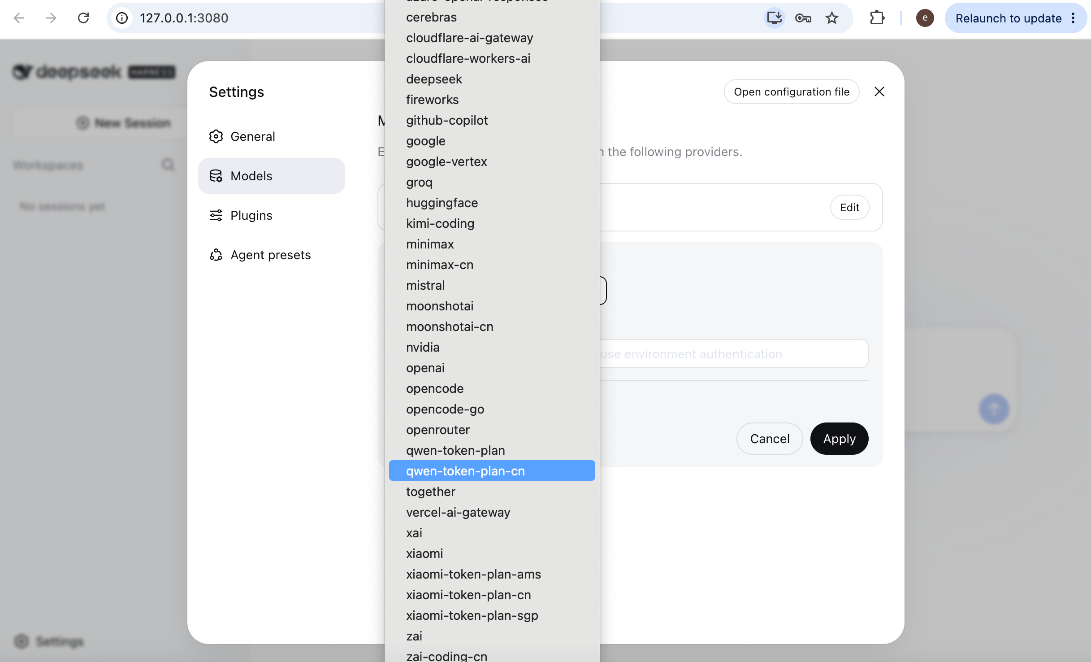Choose kimi-coding provider

pyautogui.click(x=492, y=223)
